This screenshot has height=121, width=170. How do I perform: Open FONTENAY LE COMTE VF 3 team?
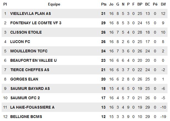36,23
